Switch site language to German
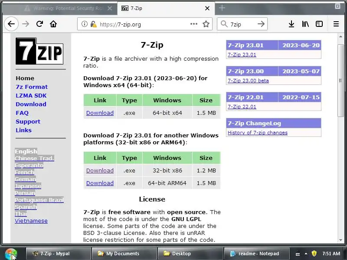This screenshot has height=260, width=347. tap(25, 179)
